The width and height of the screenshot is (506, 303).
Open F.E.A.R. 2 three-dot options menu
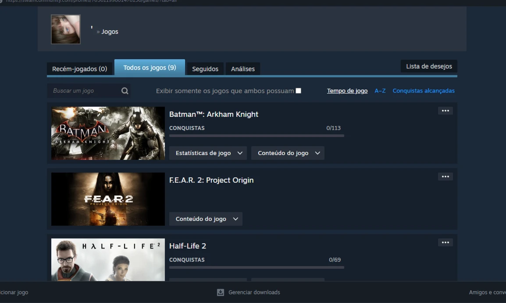click(x=445, y=177)
